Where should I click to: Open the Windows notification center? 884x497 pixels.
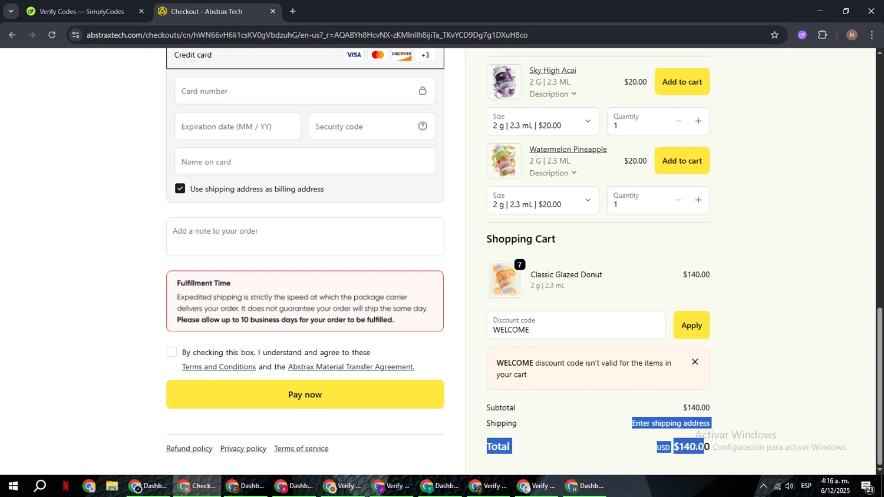[867, 486]
